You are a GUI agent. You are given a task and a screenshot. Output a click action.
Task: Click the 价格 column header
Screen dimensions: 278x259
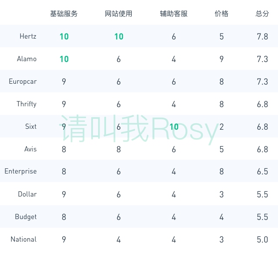[x=222, y=13]
